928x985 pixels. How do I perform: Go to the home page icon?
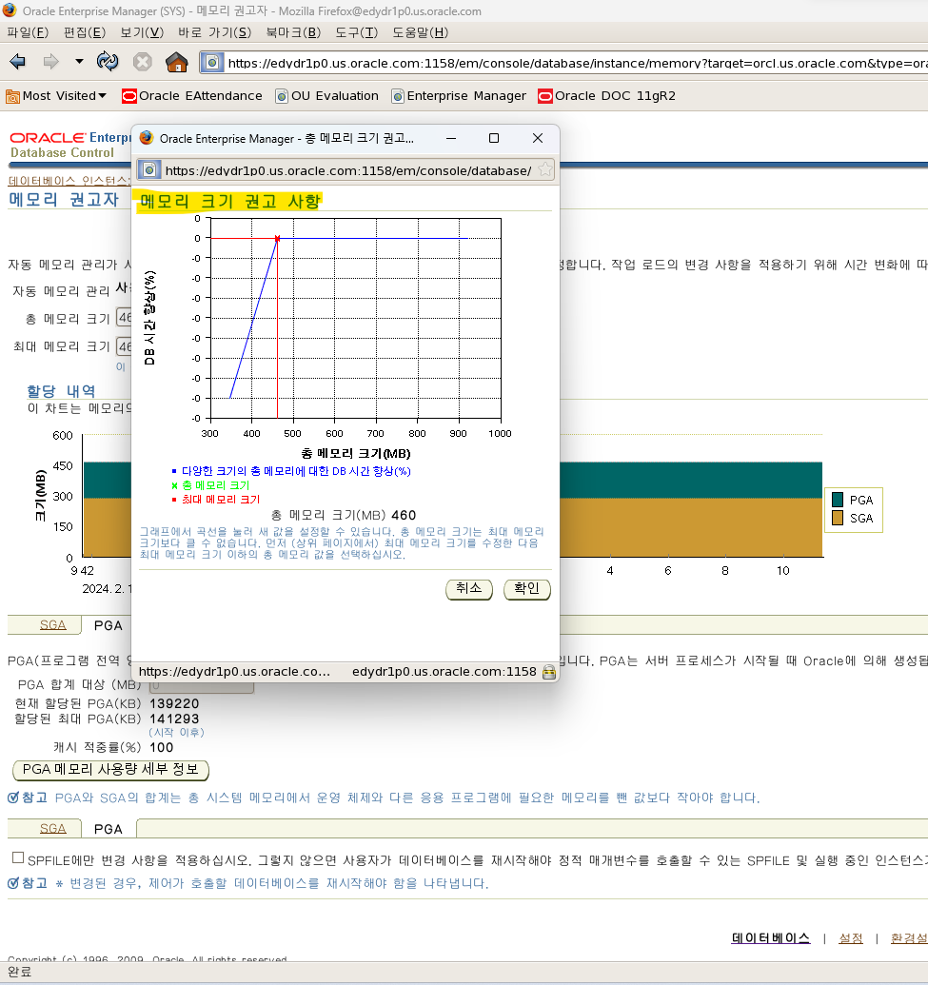(x=176, y=62)
